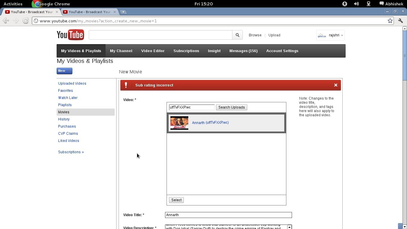This screenshot has width=407, height=229.
Task: Go to Liked Videos in sidebar
Action: pyautogui.click(x=69, y=141)
